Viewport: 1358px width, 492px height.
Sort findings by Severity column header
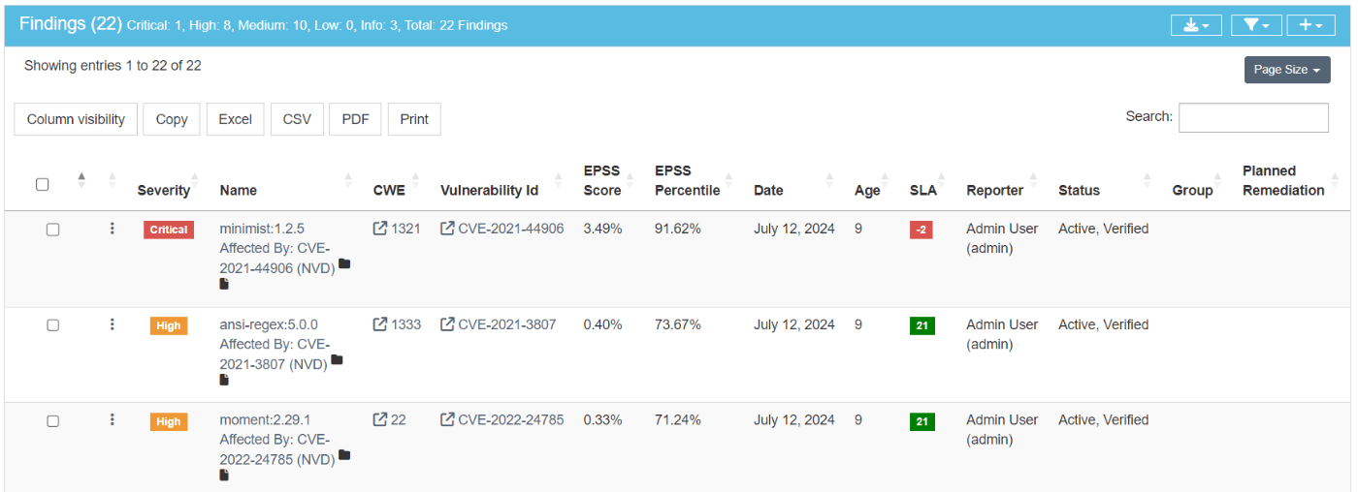click(x=164, y=190)
